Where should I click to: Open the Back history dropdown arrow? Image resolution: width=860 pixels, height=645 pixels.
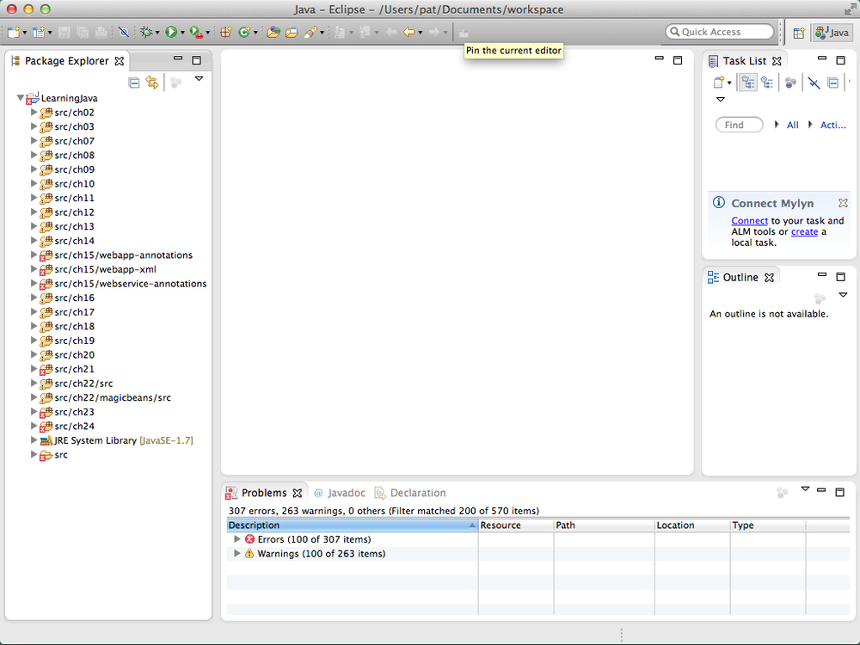tap(421, 33)
